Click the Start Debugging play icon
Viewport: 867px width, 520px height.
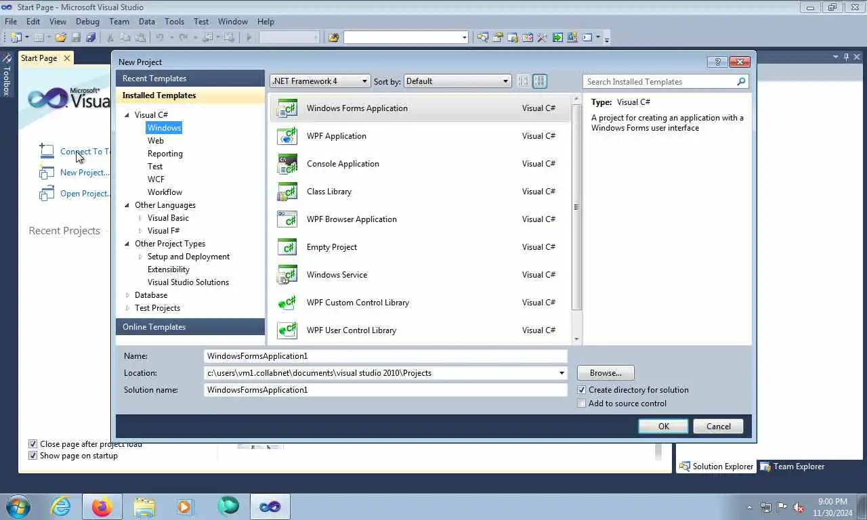249,37
